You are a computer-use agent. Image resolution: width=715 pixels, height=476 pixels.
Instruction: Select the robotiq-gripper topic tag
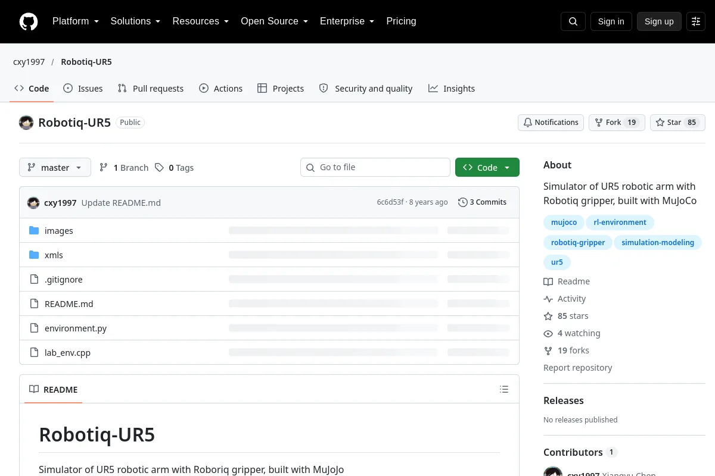[x=578, y=243]
